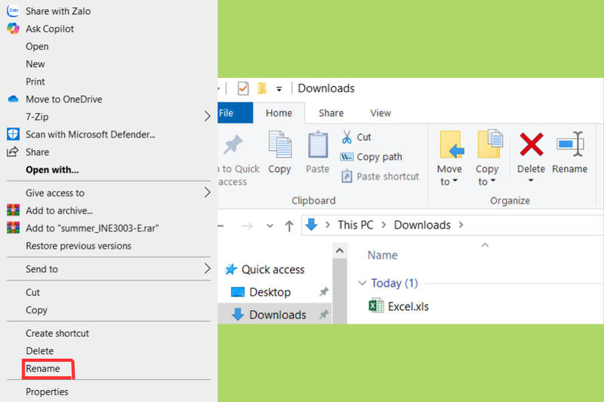Click the Copy to folder icon
The height and width of the screenshot is (402, 604).
click(x=490, y=144)
